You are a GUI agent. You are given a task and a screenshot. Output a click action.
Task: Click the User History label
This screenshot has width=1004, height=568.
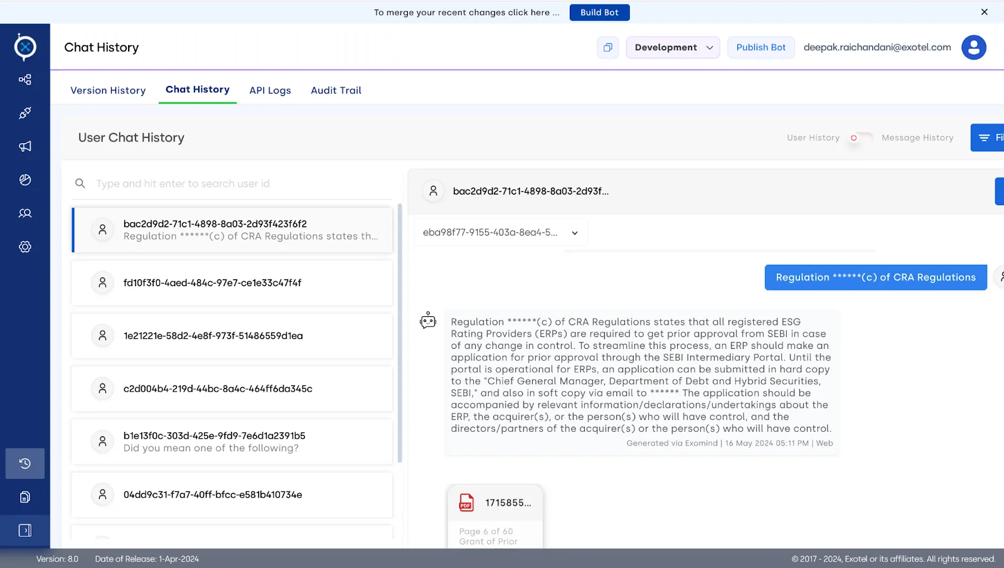click(813, 137)
